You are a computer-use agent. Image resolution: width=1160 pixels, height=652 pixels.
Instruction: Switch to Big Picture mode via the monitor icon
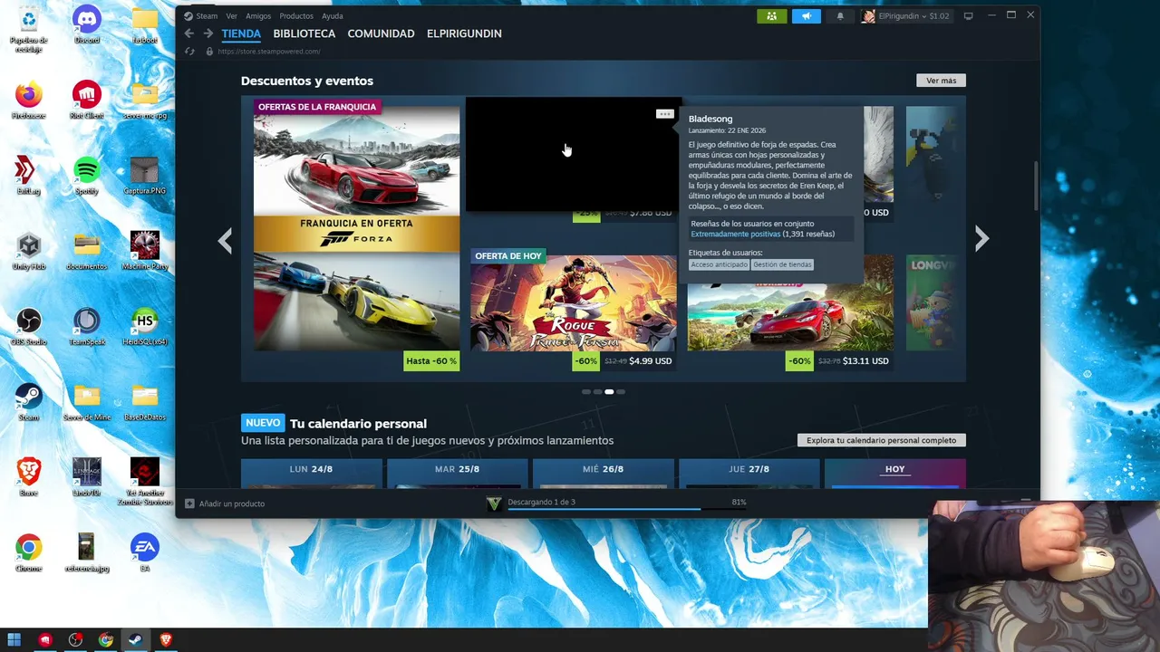(x=969, y=16)
